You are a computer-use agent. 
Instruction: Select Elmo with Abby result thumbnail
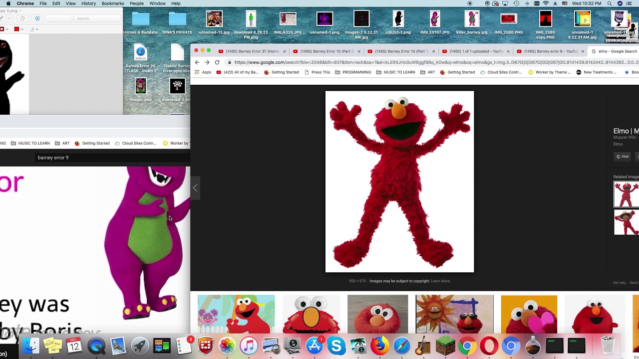(x=236, y=314)
